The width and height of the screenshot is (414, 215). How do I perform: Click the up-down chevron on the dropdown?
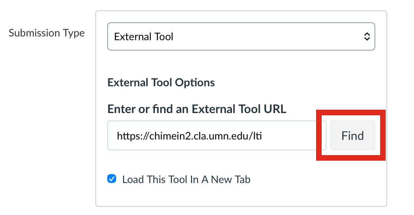click(367, 36)
